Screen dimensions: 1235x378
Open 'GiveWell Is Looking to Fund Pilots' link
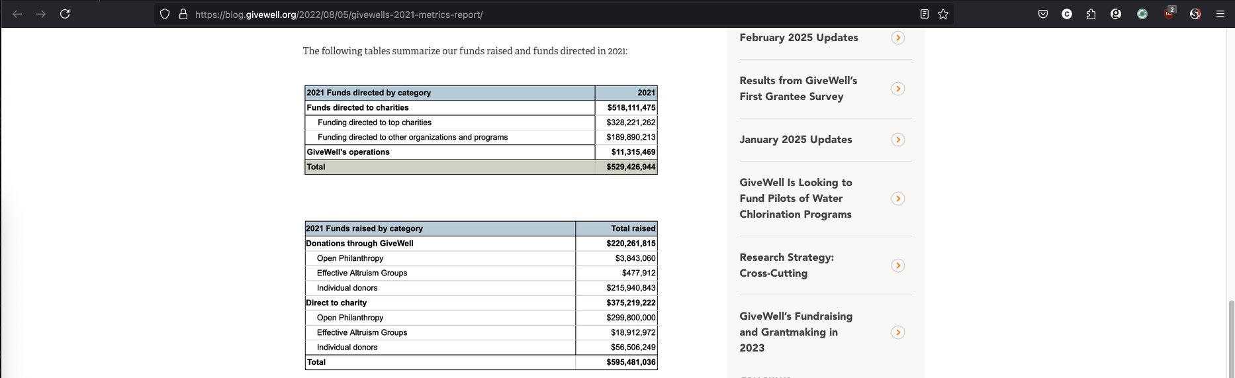(x=796, y=198)
